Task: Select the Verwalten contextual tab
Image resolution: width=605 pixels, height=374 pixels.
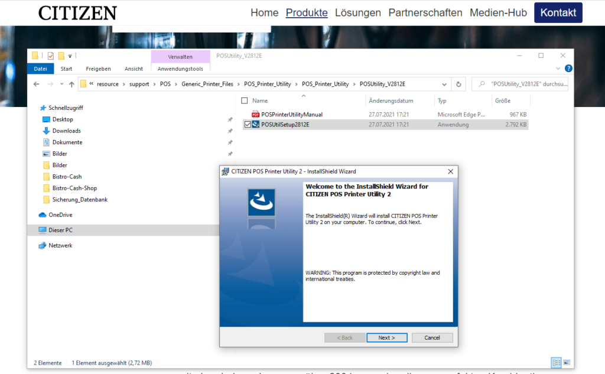Action: pos(180,57)
